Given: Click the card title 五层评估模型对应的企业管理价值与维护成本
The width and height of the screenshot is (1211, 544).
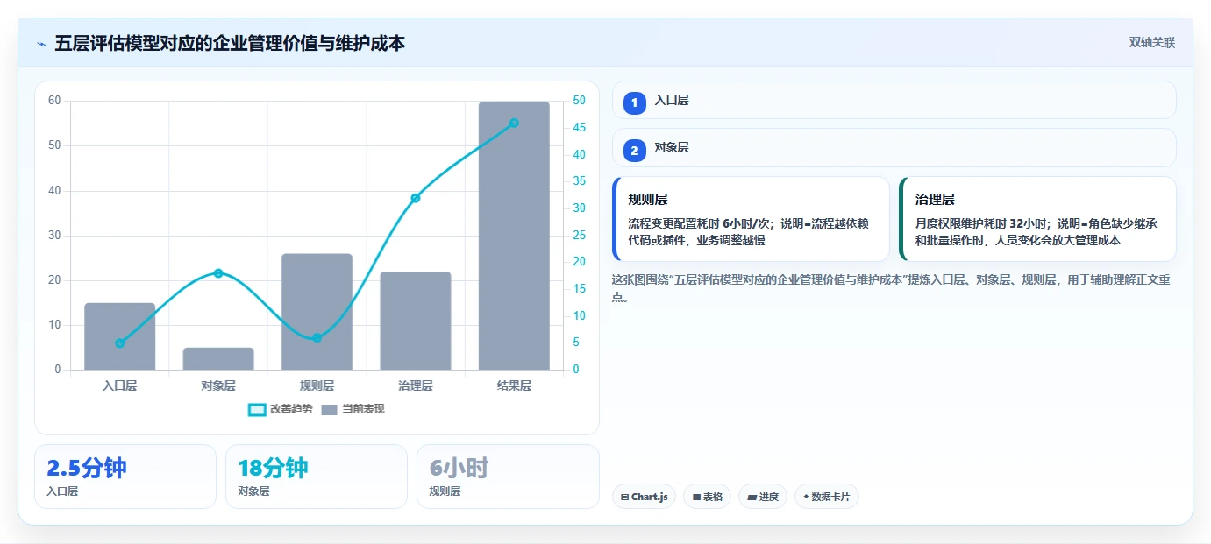Looking at the screenshot, I should (x=230, y=43).
